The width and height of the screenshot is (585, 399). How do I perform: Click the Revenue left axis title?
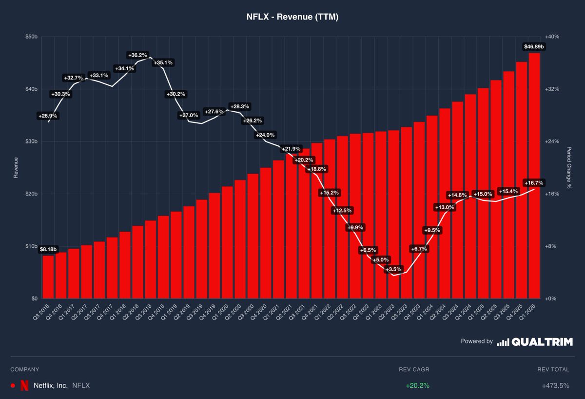[16, 167]
